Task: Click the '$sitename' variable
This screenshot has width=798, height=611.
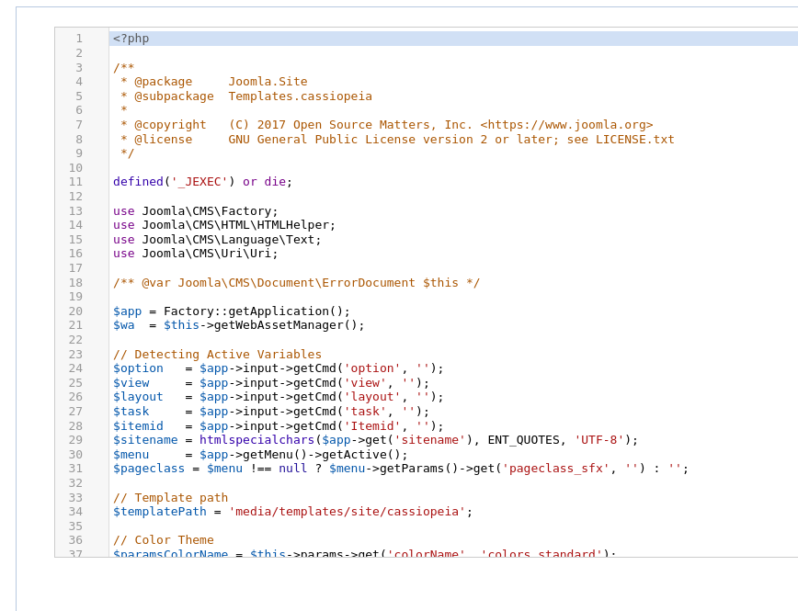Action: click(145, 440)
